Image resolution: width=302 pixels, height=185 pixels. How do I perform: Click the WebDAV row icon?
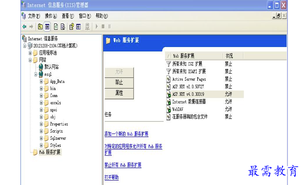tap(169, 109)
